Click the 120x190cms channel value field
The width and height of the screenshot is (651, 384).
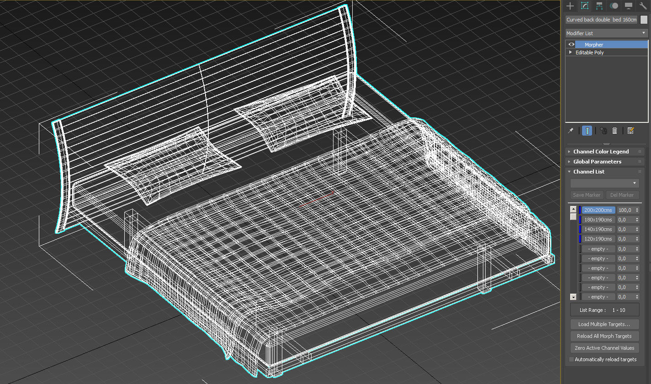(625, 239)
